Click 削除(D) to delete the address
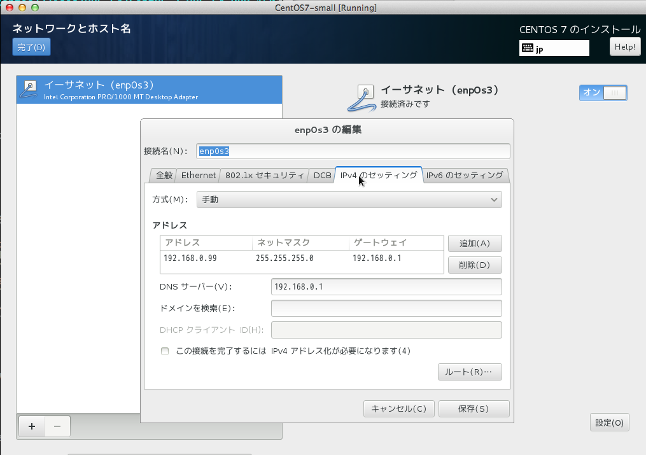646x455 pixels. (x=474, y=265)
